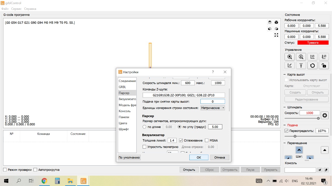Switch the visualizer to left view cube

[x=276, y=29]
